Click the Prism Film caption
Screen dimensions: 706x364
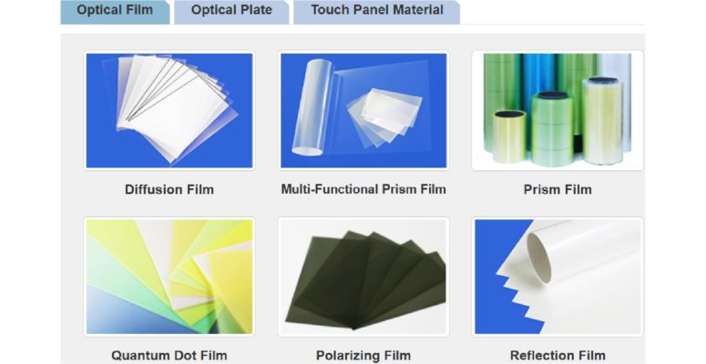click(558, 189)
